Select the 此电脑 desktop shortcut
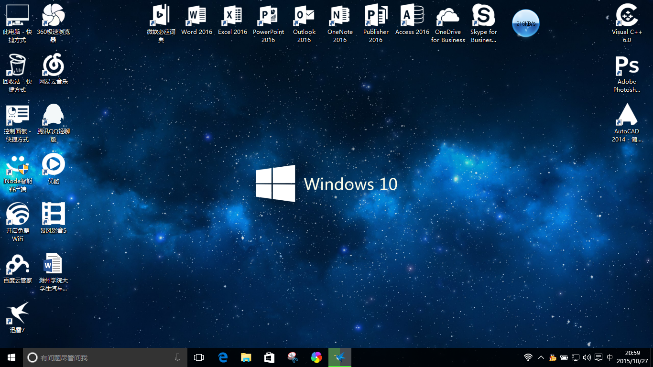653x367 pixels. [x=18, y=24]
